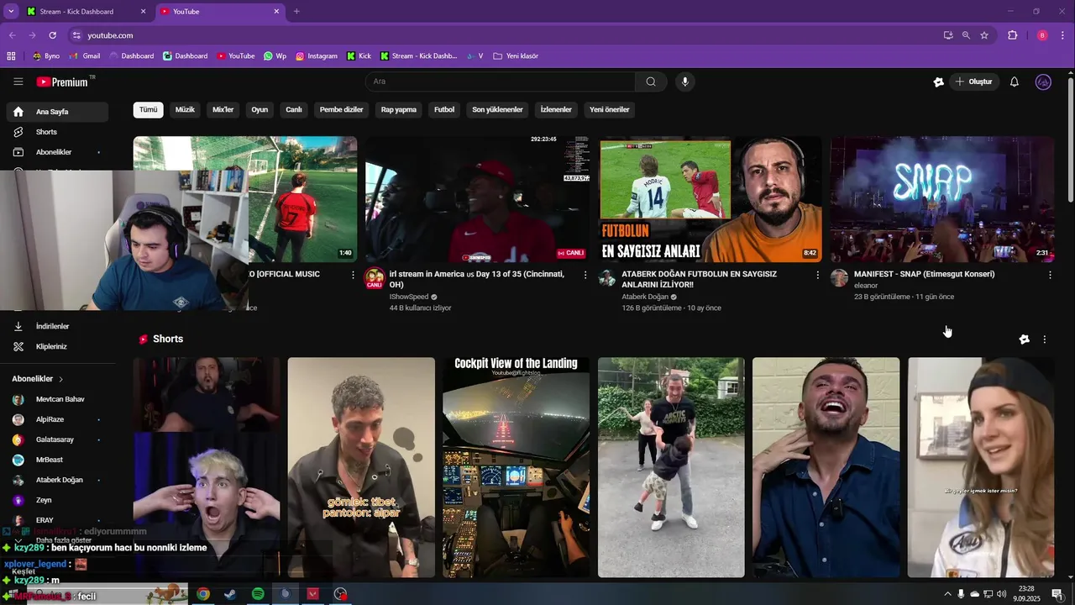Open more options for Ataberk Doğan video
The width and height of the screenshot is (1075, 605).
point(818,275)
